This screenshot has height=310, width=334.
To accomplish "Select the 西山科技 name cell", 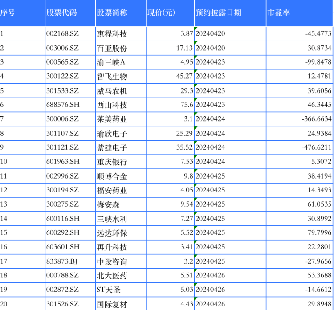I will (x=121, y=105).
